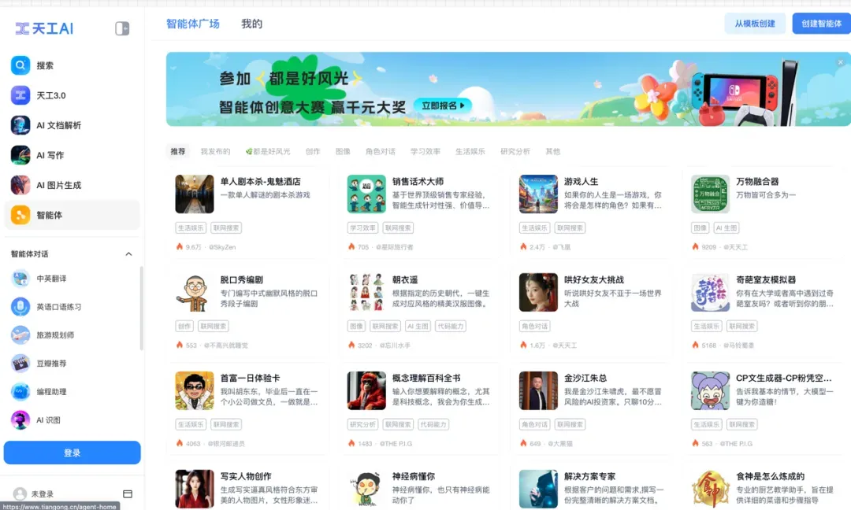Image resolution: width=851 pixels, height=510 pixels.
Task: Click 立即报名 on the banner
Action: (443, 105)
